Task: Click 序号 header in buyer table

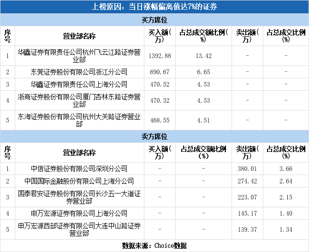Action: [7, 36]
